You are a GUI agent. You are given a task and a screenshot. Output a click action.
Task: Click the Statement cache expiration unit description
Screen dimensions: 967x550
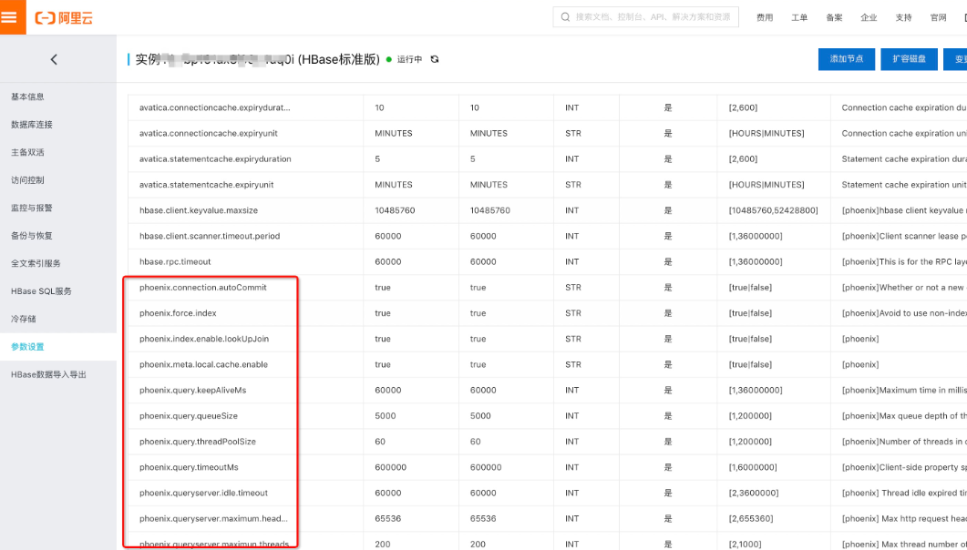(904, 185)
